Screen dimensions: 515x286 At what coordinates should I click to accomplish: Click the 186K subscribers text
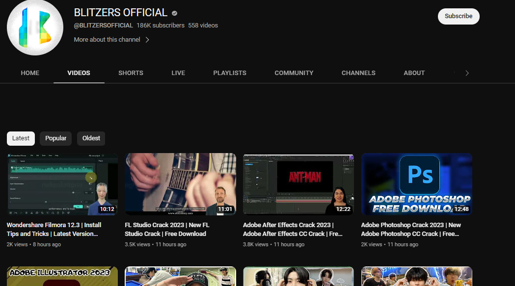[x=161, y=26]
